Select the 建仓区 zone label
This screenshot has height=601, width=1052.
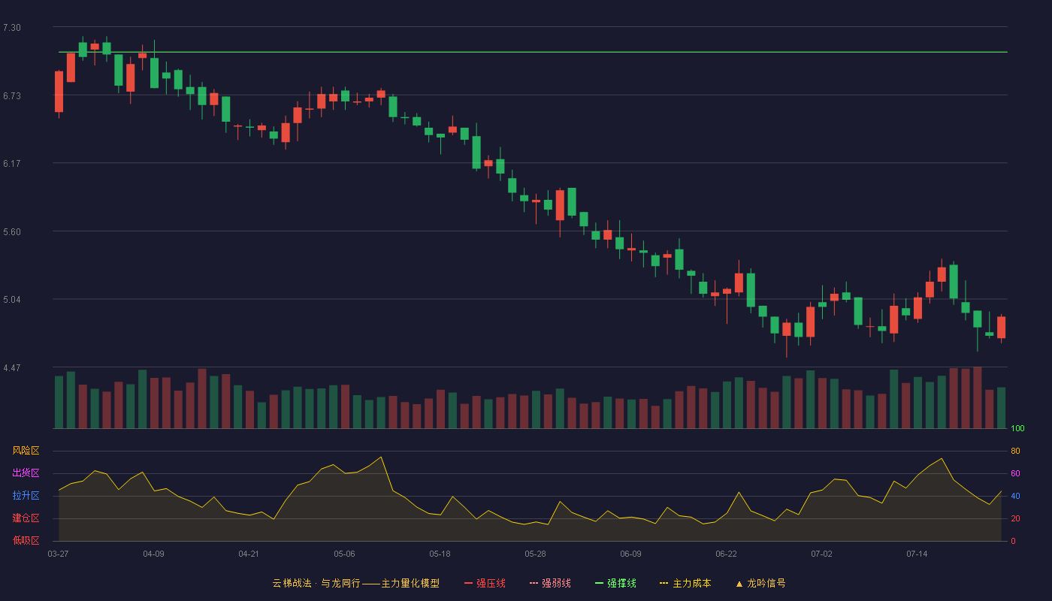(26, 518)
